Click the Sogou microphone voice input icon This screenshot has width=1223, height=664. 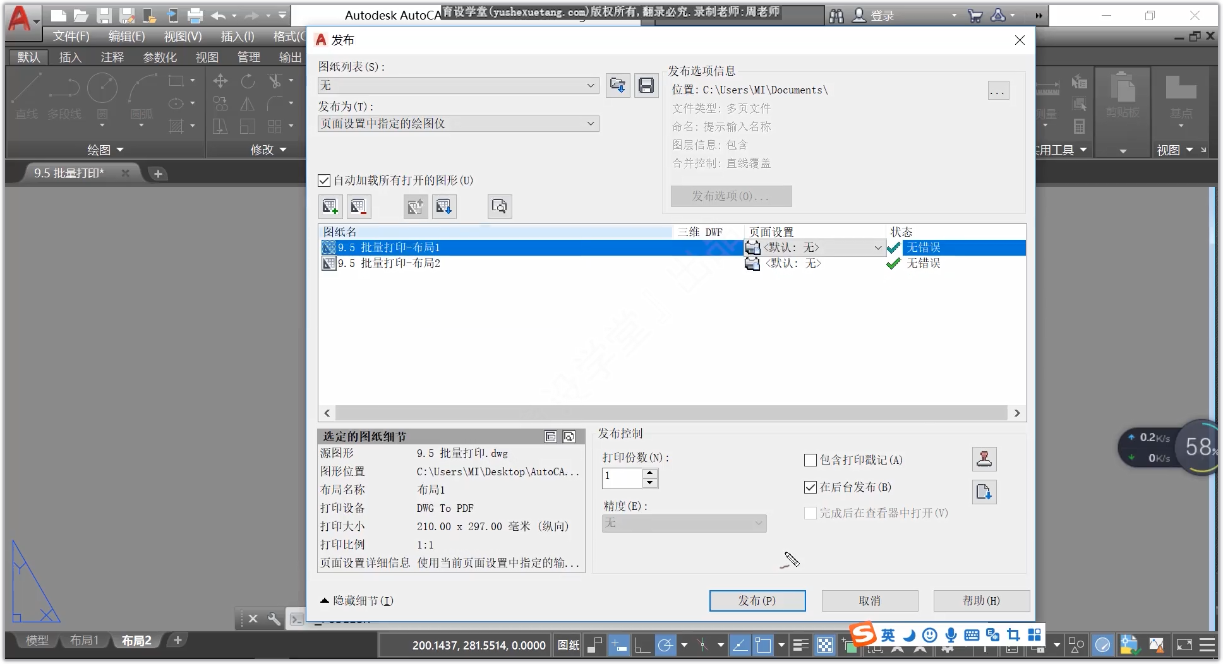coord(951,635)
